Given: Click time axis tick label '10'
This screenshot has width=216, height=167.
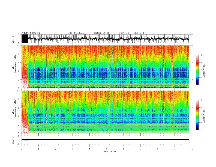Looking at the screenshot, I should (x=192, y=149).
